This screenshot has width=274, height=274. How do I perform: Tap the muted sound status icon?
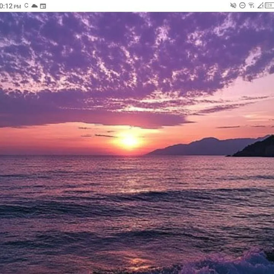(233, 5)
